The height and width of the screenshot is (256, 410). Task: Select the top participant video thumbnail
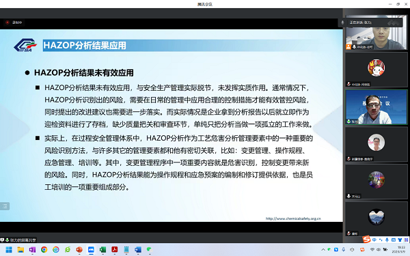(x=377, y=32)
